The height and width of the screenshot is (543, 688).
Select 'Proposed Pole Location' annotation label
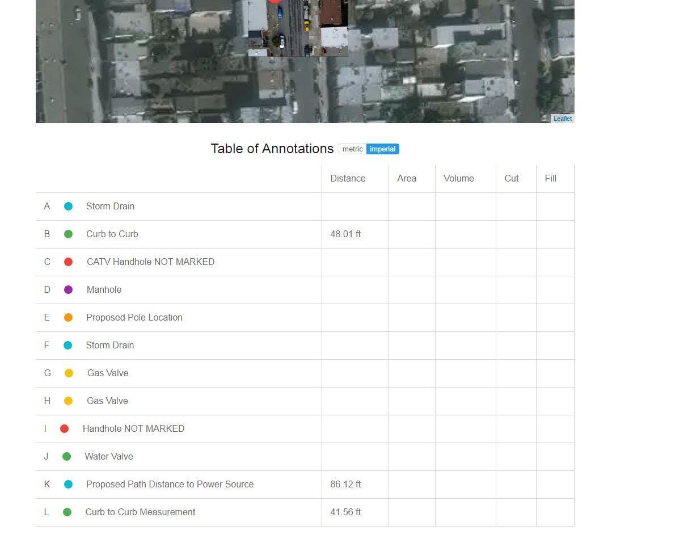(134, 318)
